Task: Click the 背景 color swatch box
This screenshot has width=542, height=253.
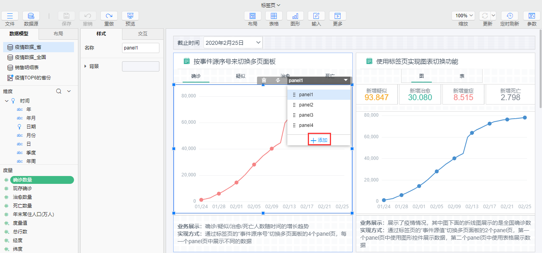Action: pyautogui.click(x=141, y=66)
